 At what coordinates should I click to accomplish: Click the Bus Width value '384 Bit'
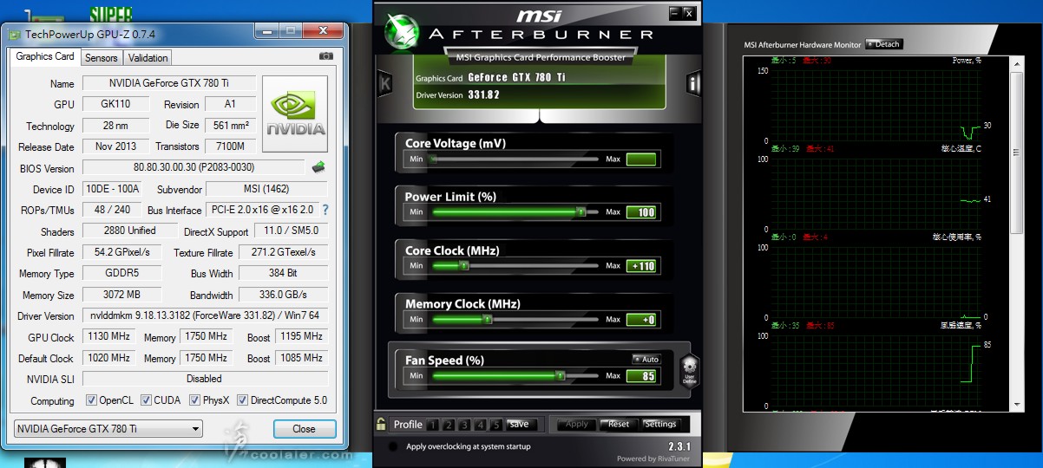coord(284,273)
